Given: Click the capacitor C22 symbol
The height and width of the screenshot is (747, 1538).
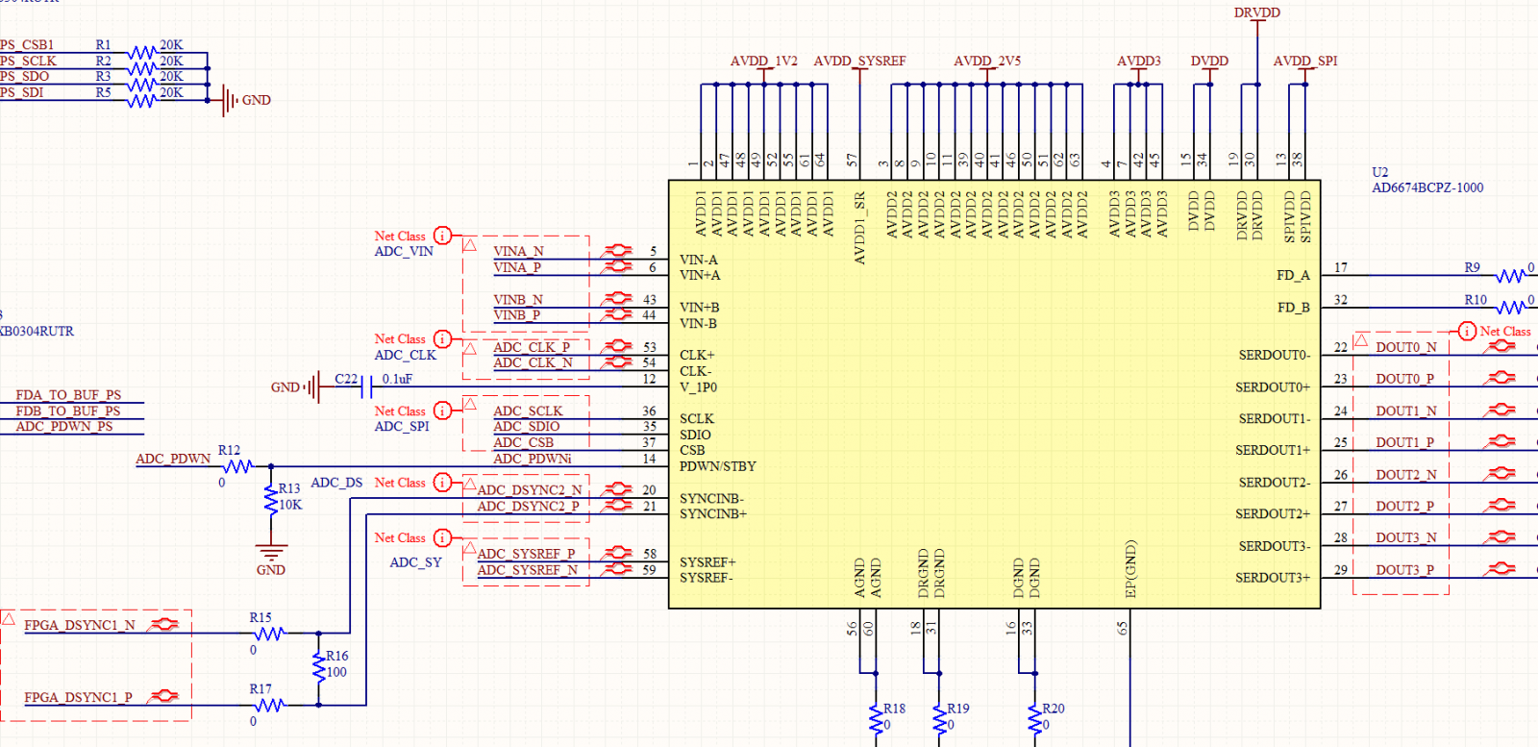Looking at the screenshot, I should pyautogui.click(x=365, y=387).
